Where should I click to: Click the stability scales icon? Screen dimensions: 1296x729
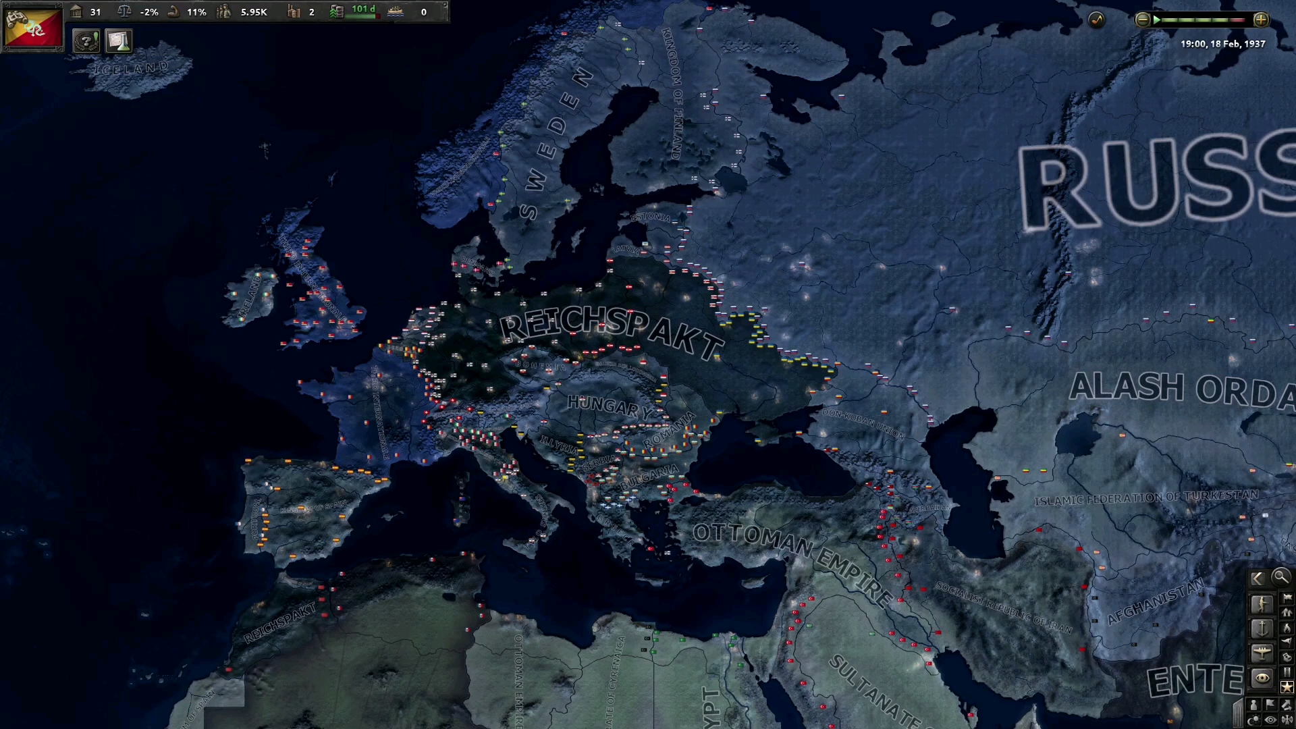124,11
